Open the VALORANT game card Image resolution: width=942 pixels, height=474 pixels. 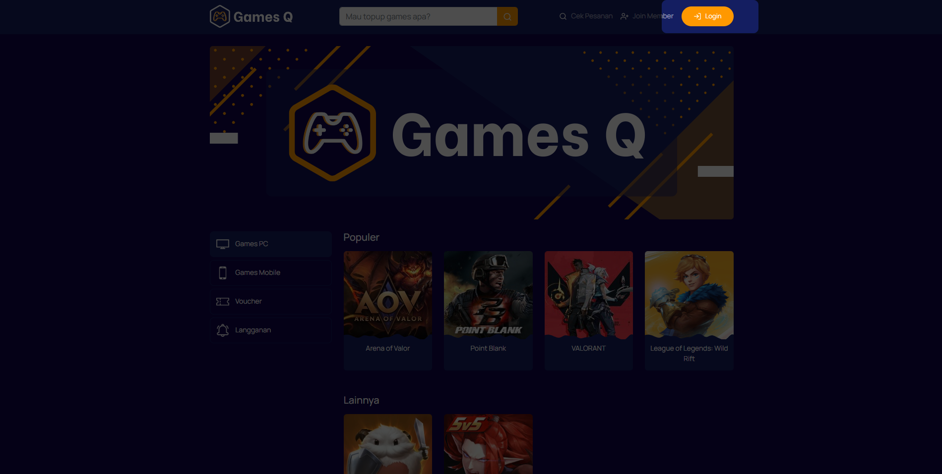[x=589, y=311]
